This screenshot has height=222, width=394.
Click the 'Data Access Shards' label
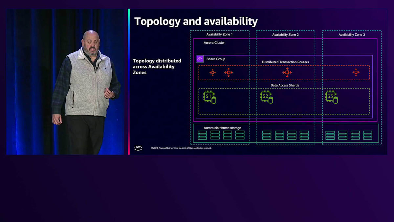tap(285, 85)
